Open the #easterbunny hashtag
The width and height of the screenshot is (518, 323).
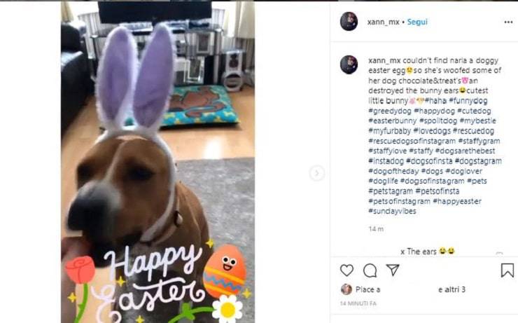[x=393, y=121]
